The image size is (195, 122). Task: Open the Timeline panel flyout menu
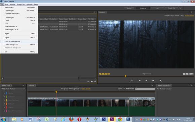point(152,85)
